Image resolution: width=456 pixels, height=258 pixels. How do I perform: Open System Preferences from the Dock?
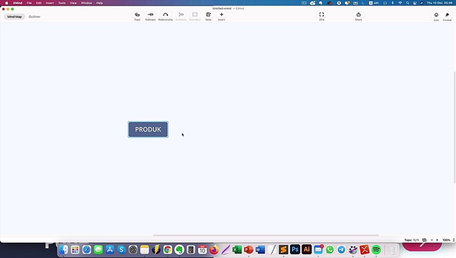point(133,250)
